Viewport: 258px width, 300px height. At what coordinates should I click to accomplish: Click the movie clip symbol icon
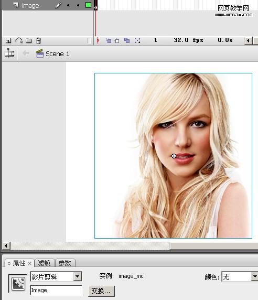(x=18, y=284)
